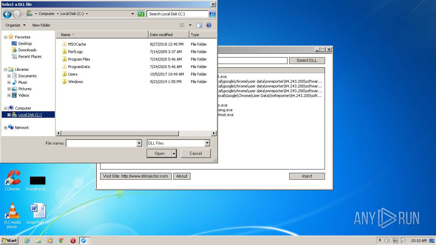
Task: Launch Internet Explorer from the taskbar
Action: [27, 241]
